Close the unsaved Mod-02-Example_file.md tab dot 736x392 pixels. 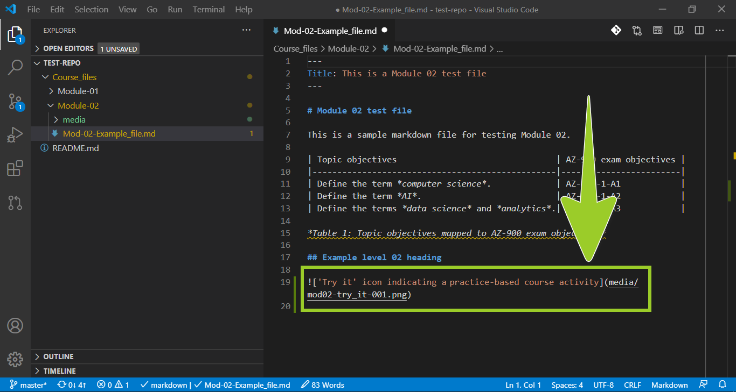384,31
